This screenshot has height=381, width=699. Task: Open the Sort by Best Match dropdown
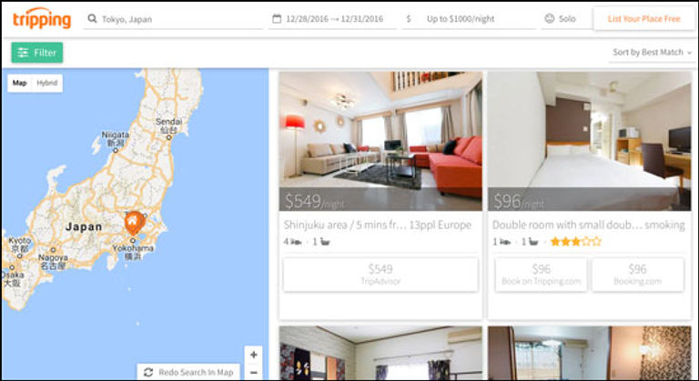652,53
